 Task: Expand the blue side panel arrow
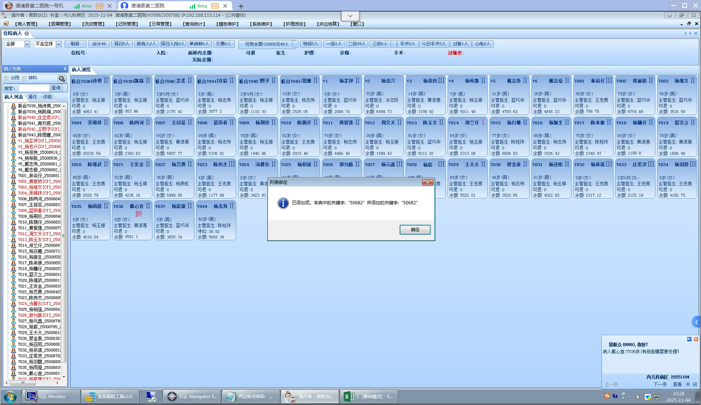pos(696,322)
